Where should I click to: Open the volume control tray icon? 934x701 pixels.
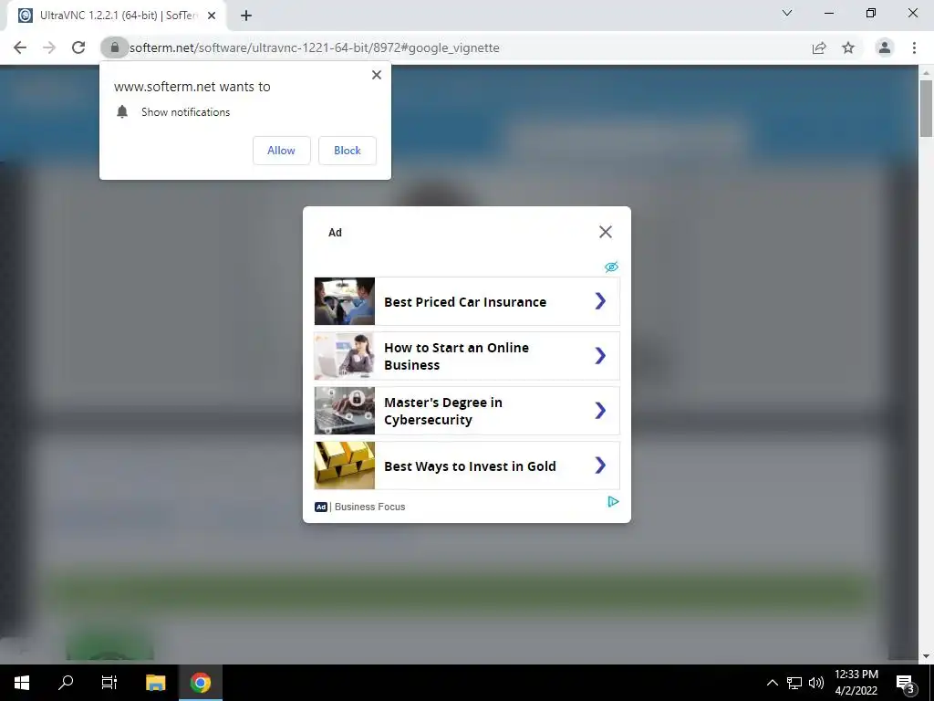click(816, 683)
